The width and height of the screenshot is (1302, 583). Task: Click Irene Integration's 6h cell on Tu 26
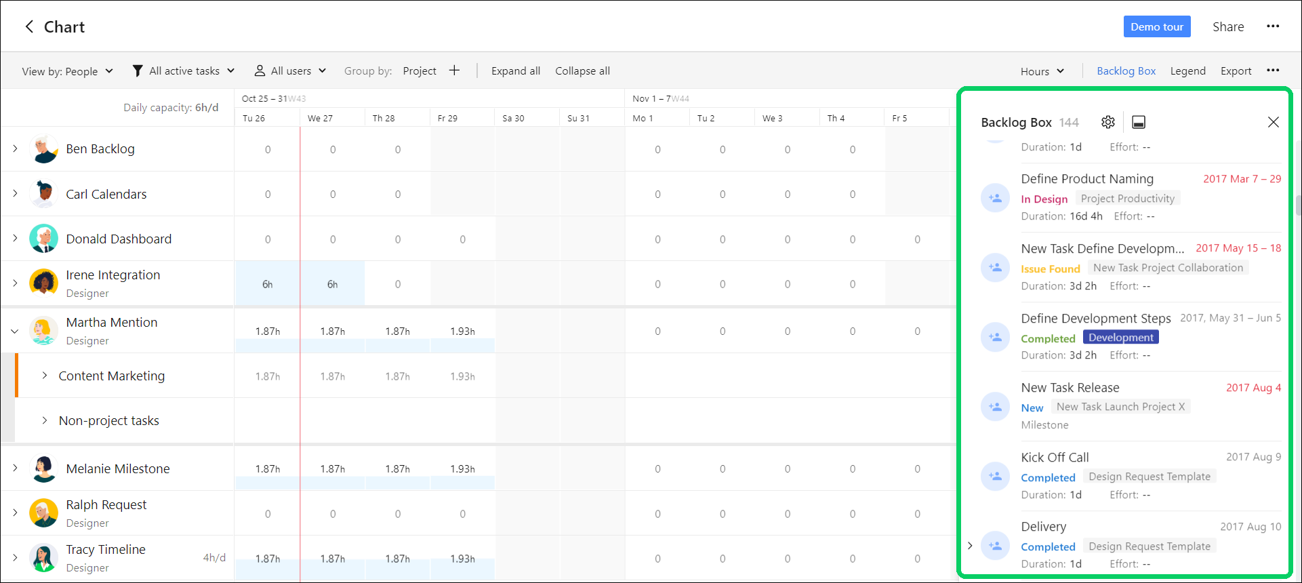[x=268, y=284]
